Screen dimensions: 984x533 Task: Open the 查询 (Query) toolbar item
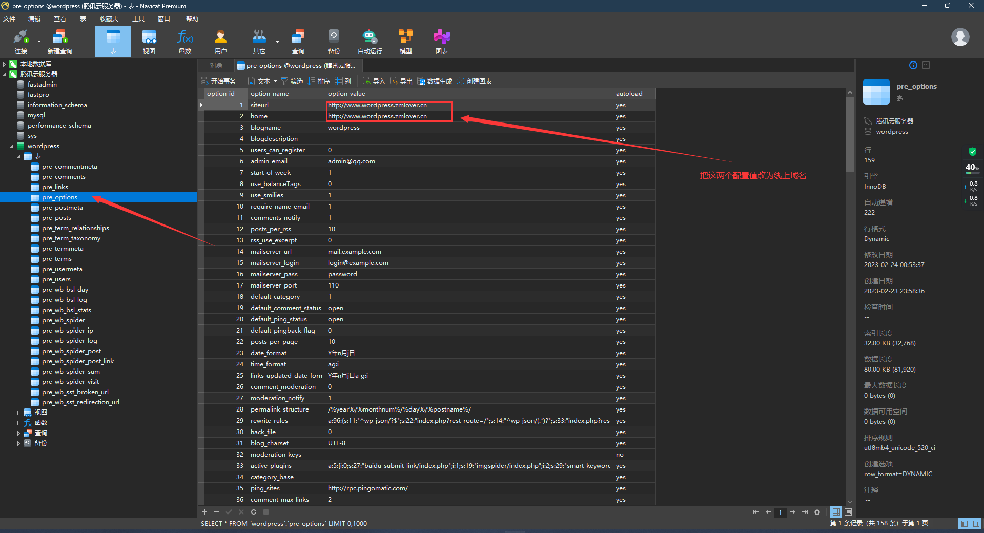click(298, 42)
